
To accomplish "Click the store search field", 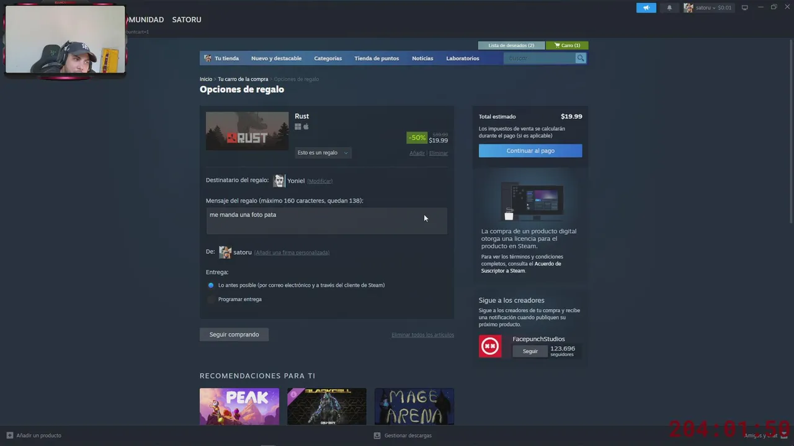I will pyautogui.click(x=539, y=58).
